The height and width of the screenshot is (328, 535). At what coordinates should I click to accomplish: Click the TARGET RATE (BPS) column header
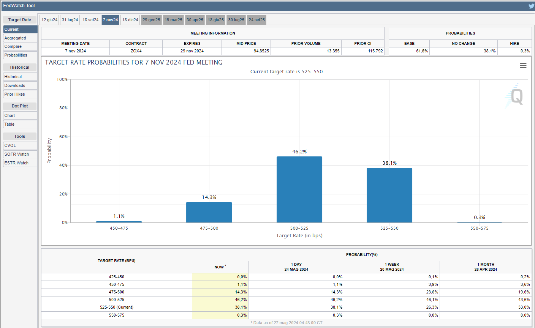[x=117, y=261]
